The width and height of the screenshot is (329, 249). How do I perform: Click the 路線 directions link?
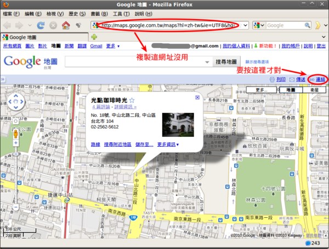click(x=95, y=144)
